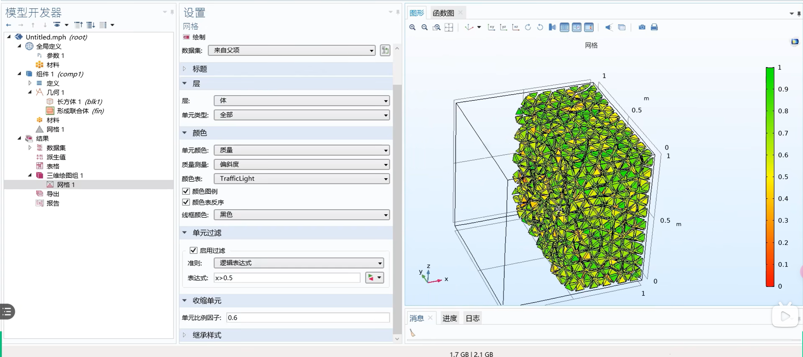803x357 pixels.
Task: Open the 质量测量 dropdown
Action: pos(301,165)
